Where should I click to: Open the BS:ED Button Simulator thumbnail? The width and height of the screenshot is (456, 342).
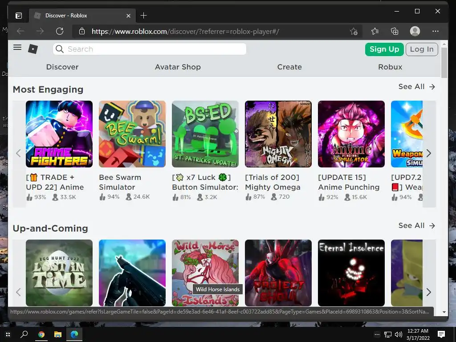(205, 134)
